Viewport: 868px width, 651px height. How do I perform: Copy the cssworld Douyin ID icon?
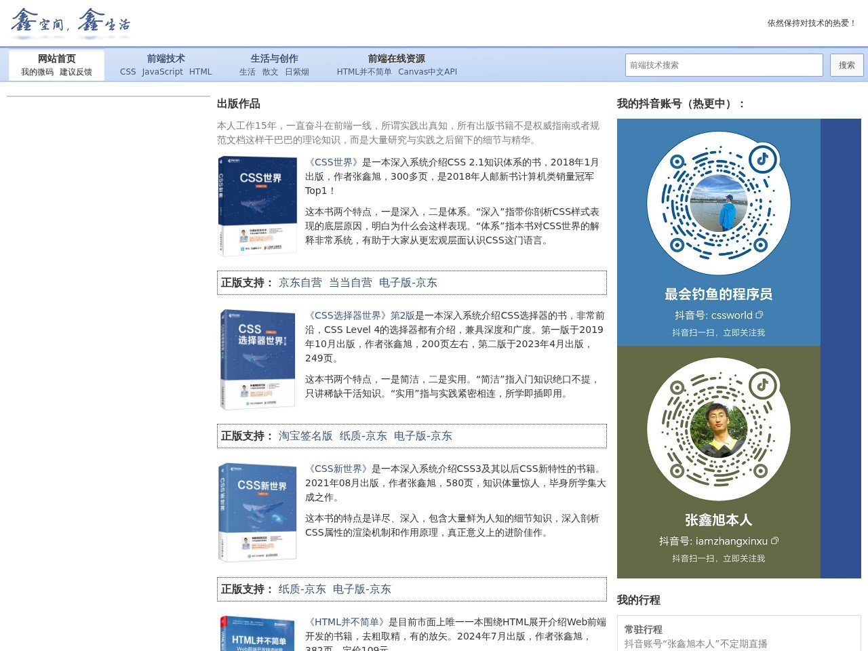[x=759, y=315]
